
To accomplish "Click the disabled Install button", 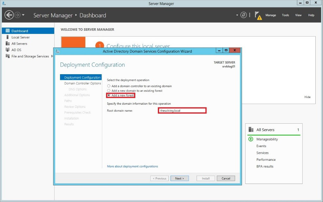I will click(x=205, y=178).
